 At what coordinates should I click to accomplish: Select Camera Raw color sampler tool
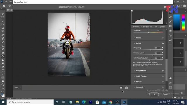click(170, 83)
